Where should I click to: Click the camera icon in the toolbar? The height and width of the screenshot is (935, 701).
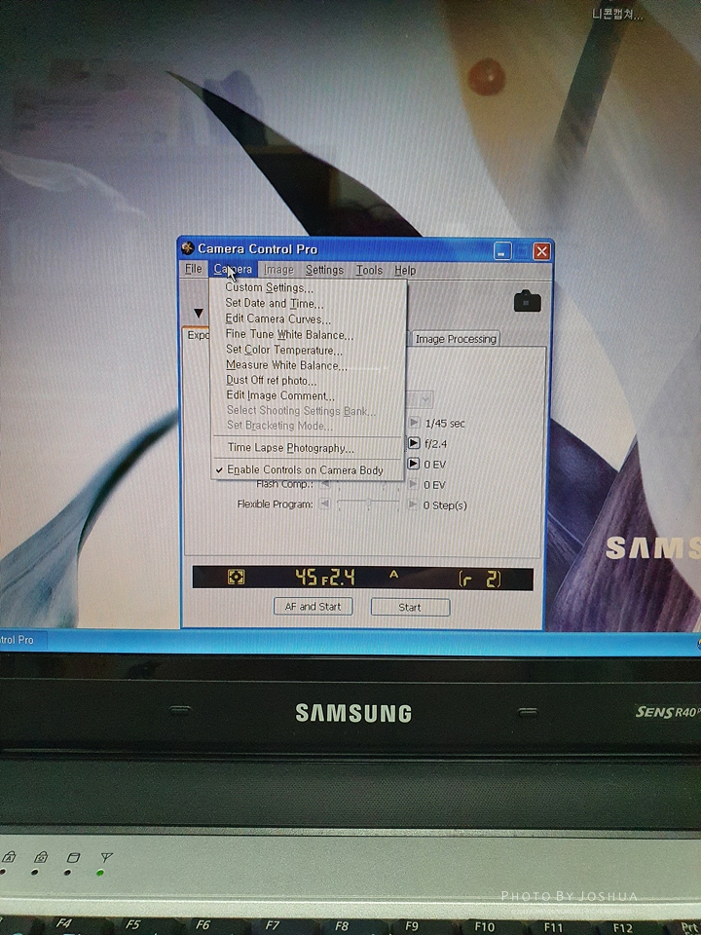click(527, 301)
